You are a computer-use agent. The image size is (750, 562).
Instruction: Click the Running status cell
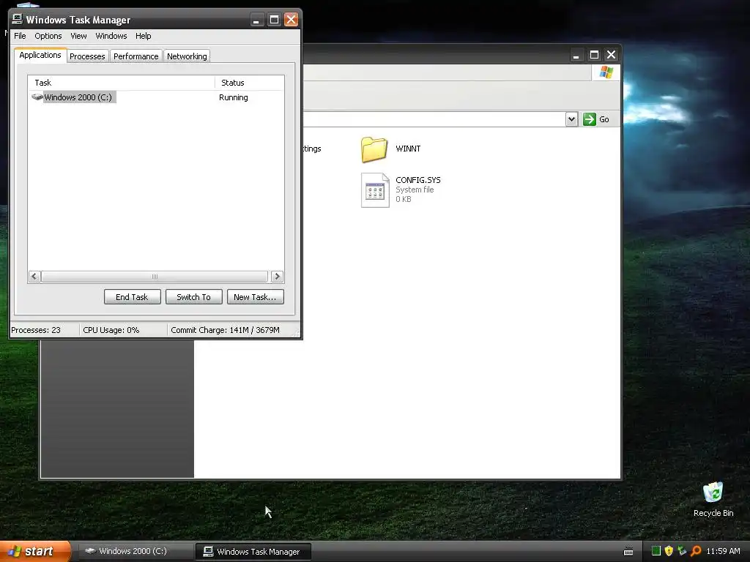pos(234,97)
